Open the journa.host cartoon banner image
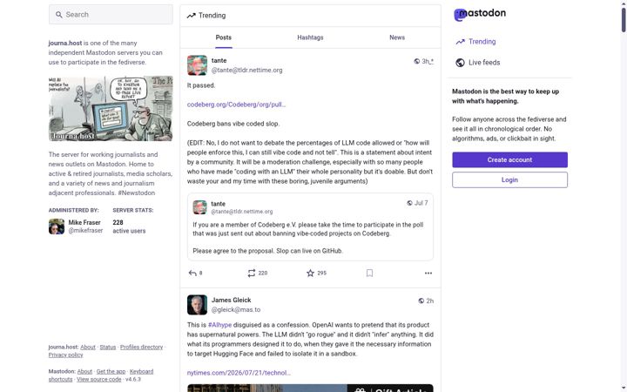627x392 pixels. 111,108
